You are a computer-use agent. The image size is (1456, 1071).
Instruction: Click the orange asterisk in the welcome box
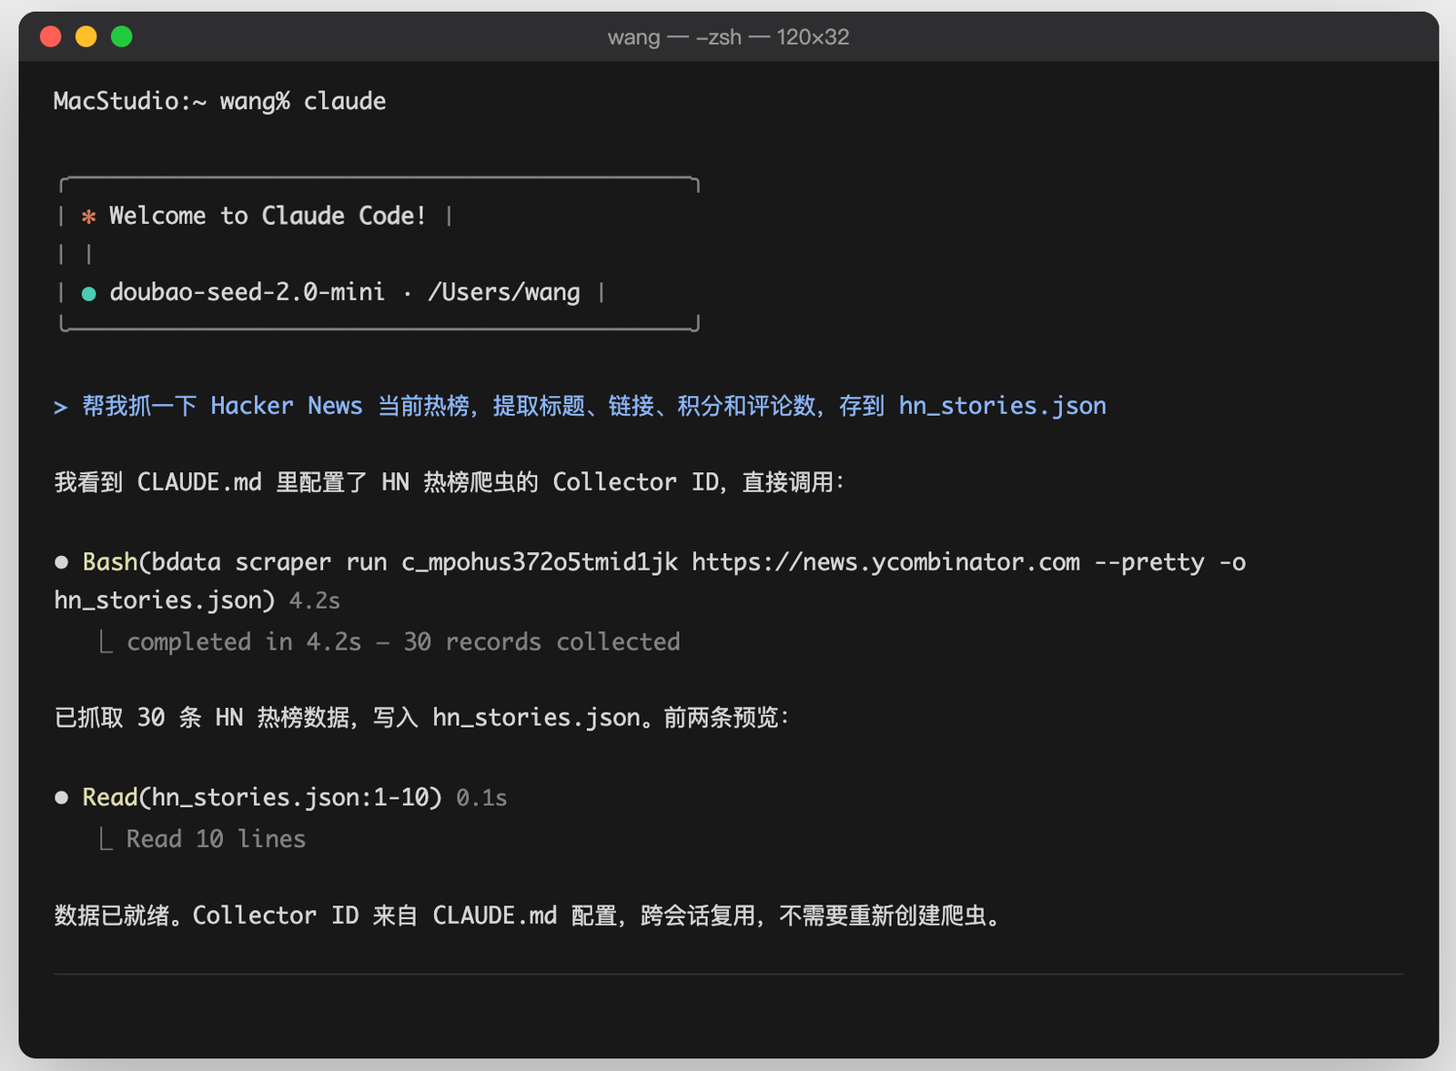click(x=88, y=217)
